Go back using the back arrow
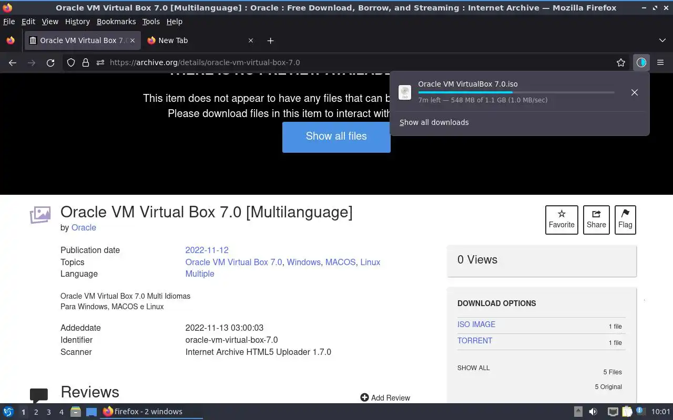The height and width of the screenshot is (420, 673). (13, 62)
